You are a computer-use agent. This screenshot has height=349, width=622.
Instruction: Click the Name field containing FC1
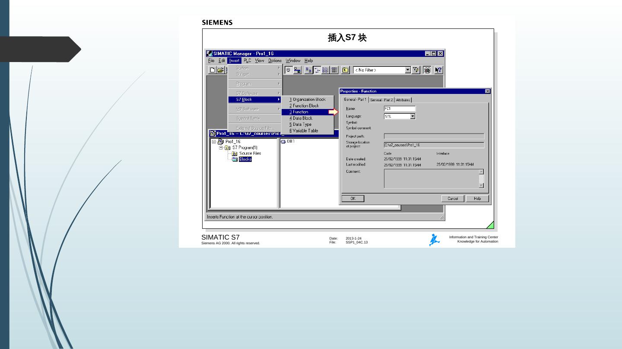[x=400, y=109]
